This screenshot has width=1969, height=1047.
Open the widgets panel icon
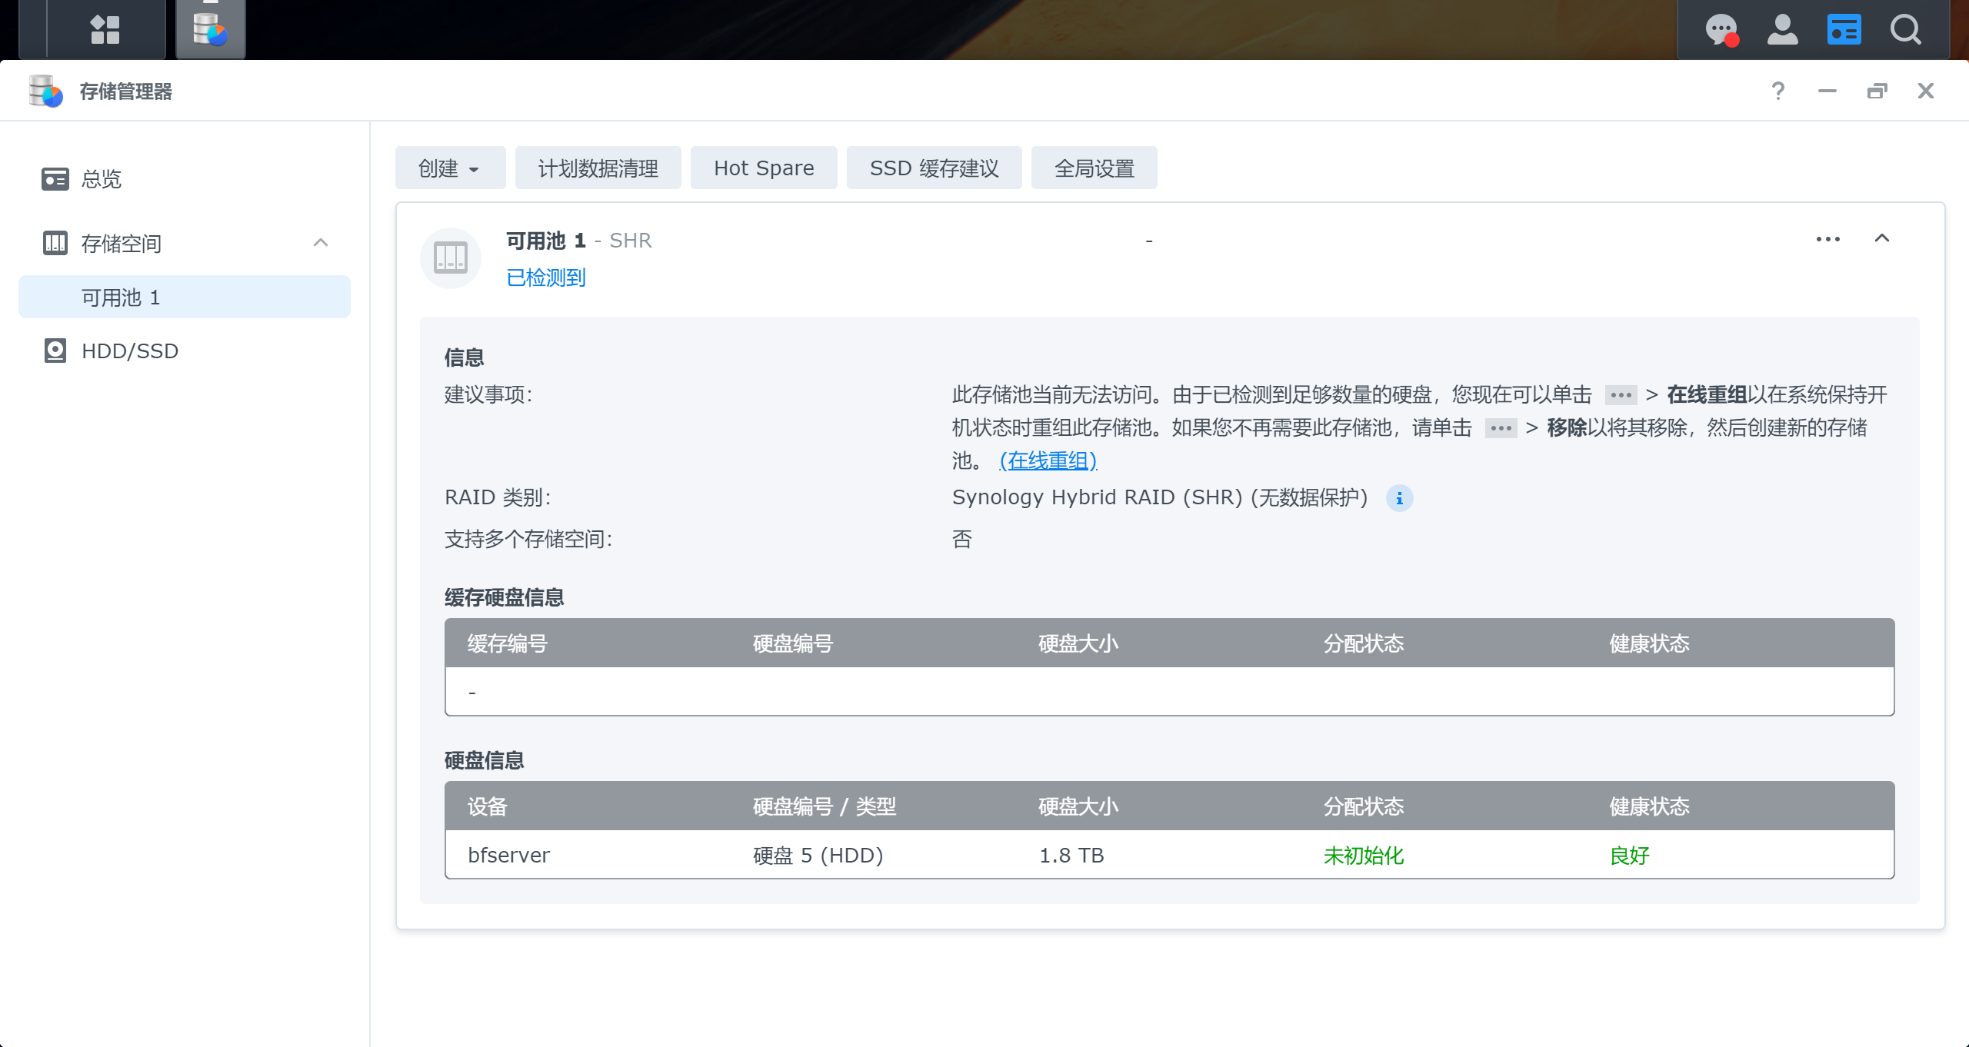click(1844, 29)
